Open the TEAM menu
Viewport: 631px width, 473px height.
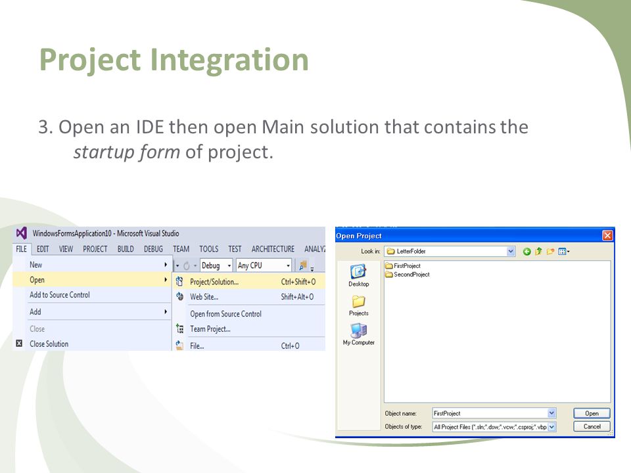[x=181, y=249]
